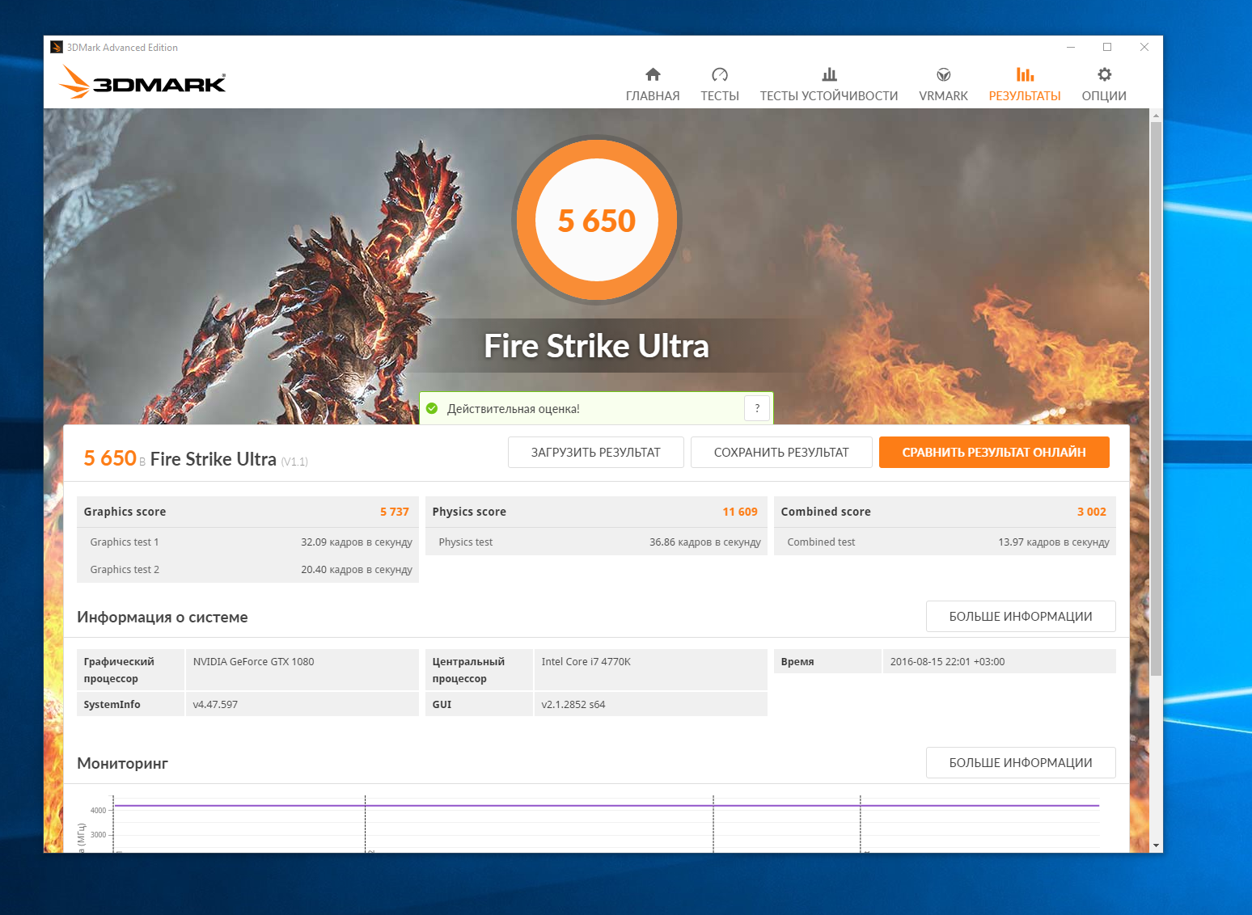The image size is (1252, 915).
Task: Click the orange results chart icon
Action: [x=1025, y=75]
